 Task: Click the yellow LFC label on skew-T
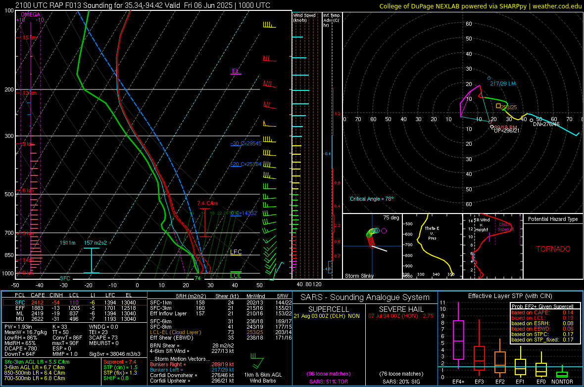(x=236, y=252)
